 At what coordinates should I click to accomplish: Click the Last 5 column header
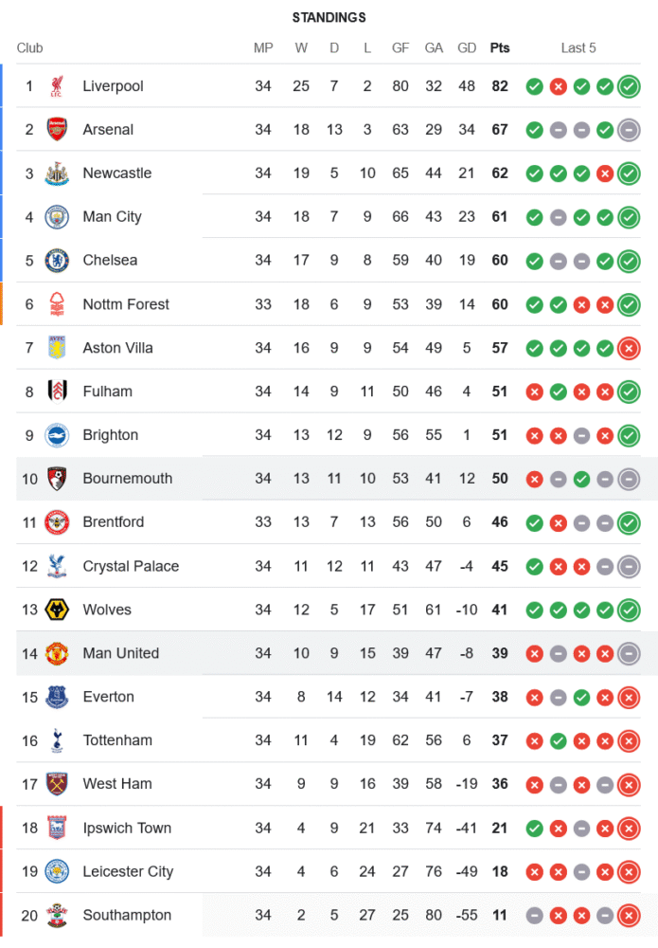point(578,48)
